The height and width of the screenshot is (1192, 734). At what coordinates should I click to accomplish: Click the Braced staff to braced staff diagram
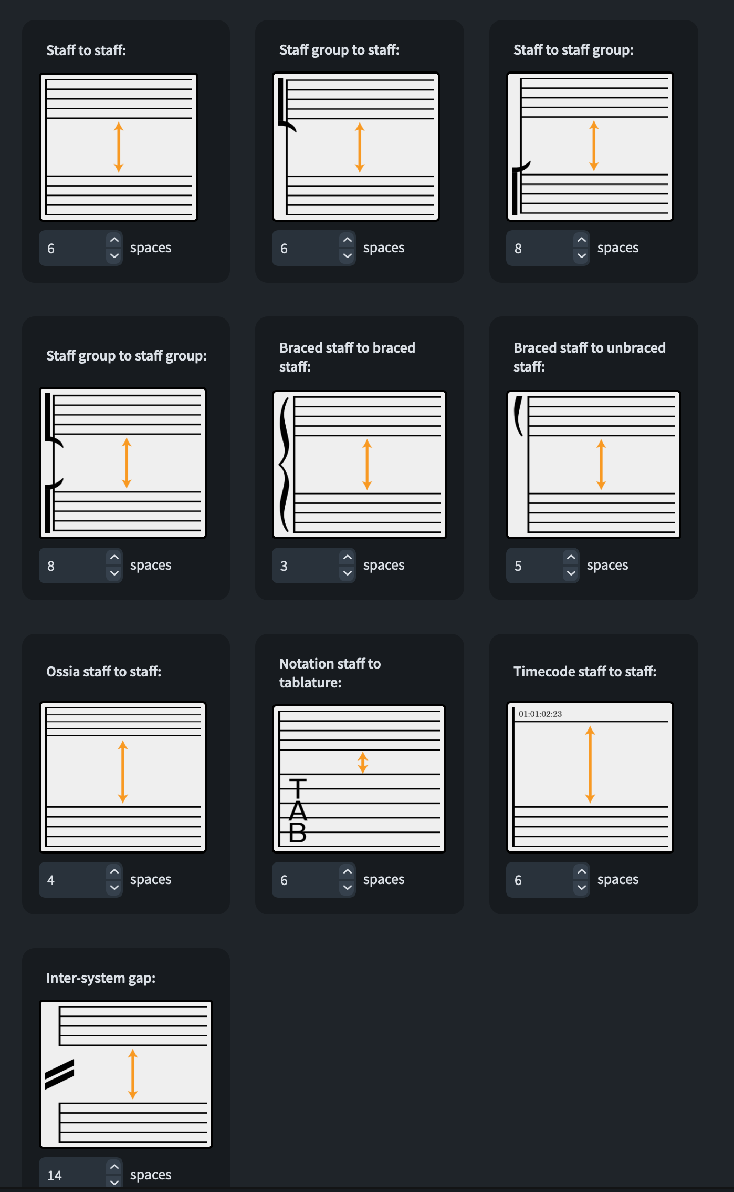(360, 465)
